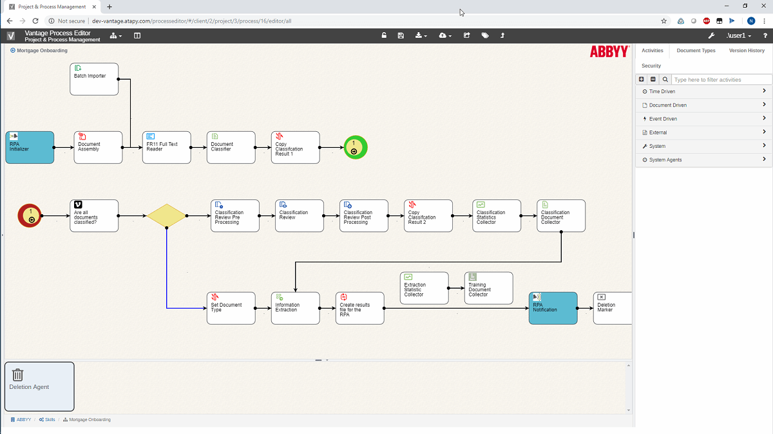773x434 pixels.
Task: Bookmark the page using the browser star icon
Action: click(x=664, y=21)
